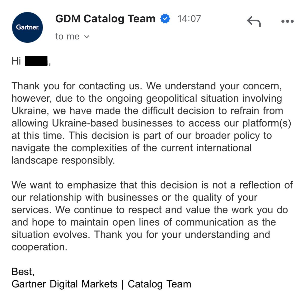305x294 pixels.
Task: Click the phrase "landscape responsibly."
Action: pyautogui.click(x=63, y=160)
